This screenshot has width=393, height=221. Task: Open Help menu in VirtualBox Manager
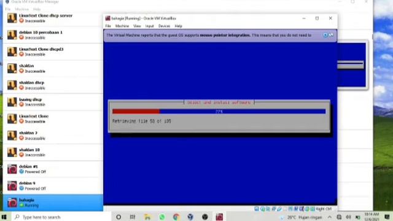pyautogui.click(x=37, y=9)
